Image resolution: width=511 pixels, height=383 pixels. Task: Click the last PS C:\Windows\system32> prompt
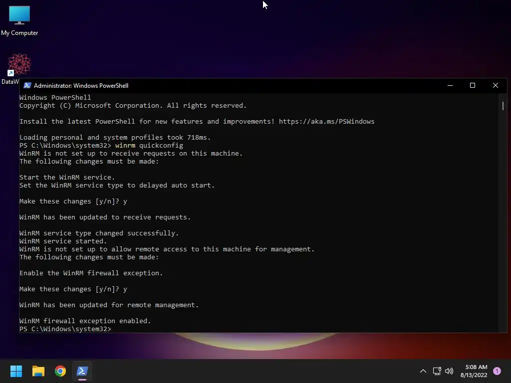point(65,329)
